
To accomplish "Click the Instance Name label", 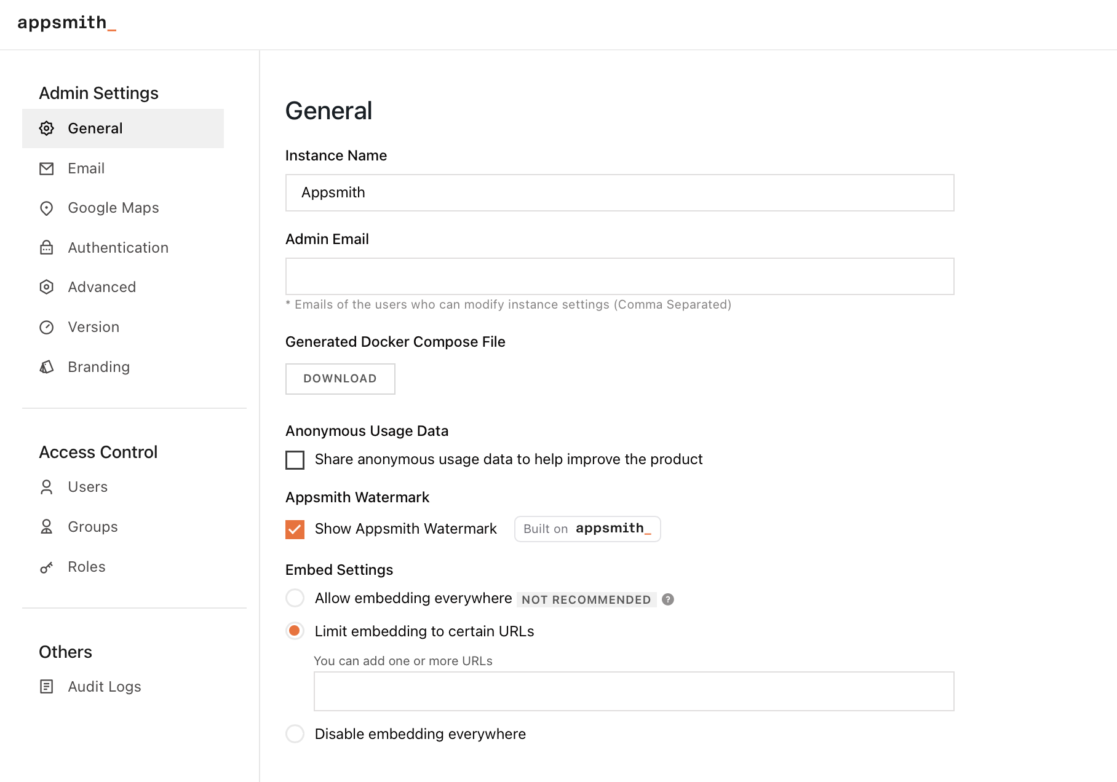I will point(336,156).
